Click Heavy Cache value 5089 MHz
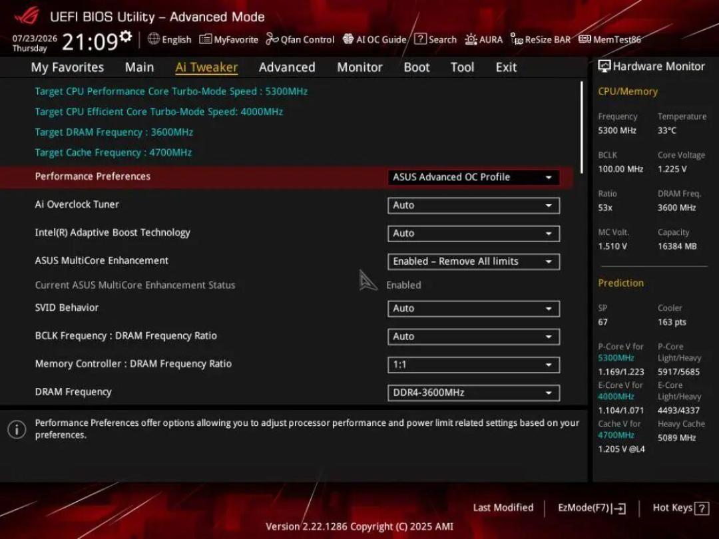This screenshot has height=539, width=719. point(677,438)
